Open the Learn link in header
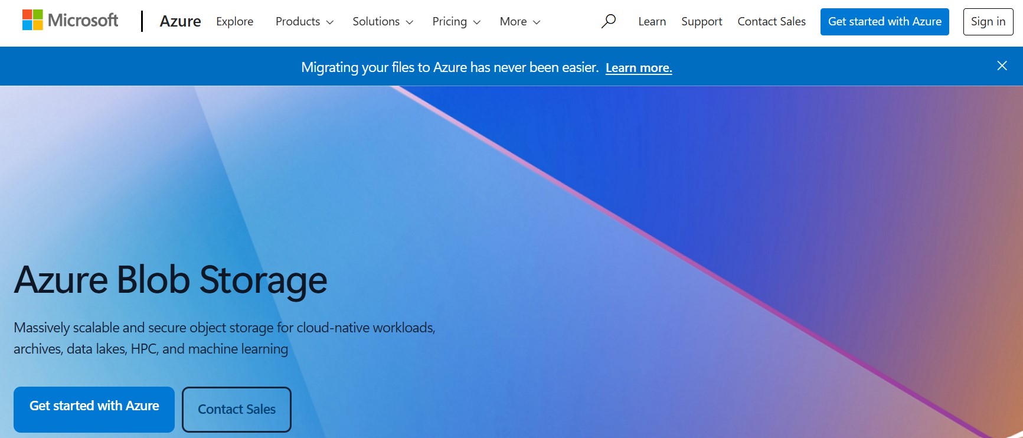The height and width of the screenshot is (438, 1023). [x=652, y=21]
